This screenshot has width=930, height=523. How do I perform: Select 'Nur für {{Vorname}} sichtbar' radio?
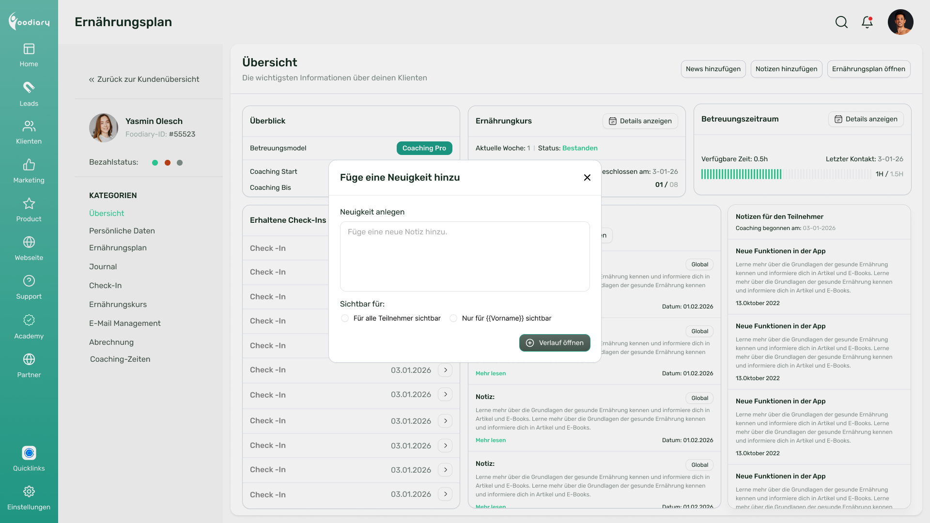tap(453, 318)
